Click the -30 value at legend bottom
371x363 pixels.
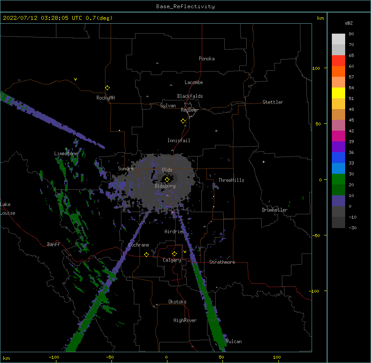pyautogui.click(x=352, y=228)
